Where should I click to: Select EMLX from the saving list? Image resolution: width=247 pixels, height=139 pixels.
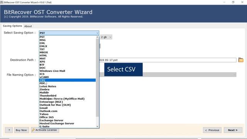point(68,46)
